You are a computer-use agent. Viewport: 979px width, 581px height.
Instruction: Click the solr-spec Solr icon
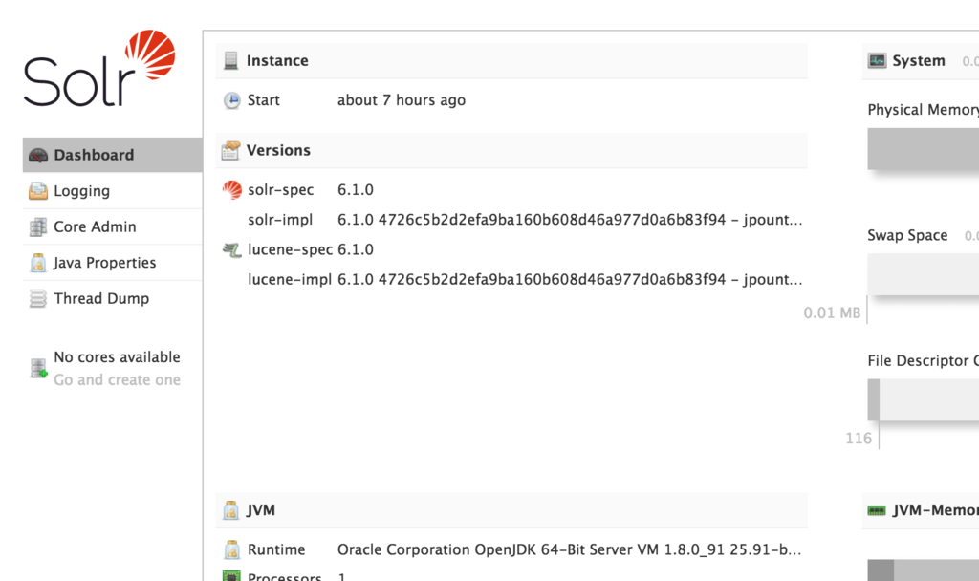click(x=231, y=190)
